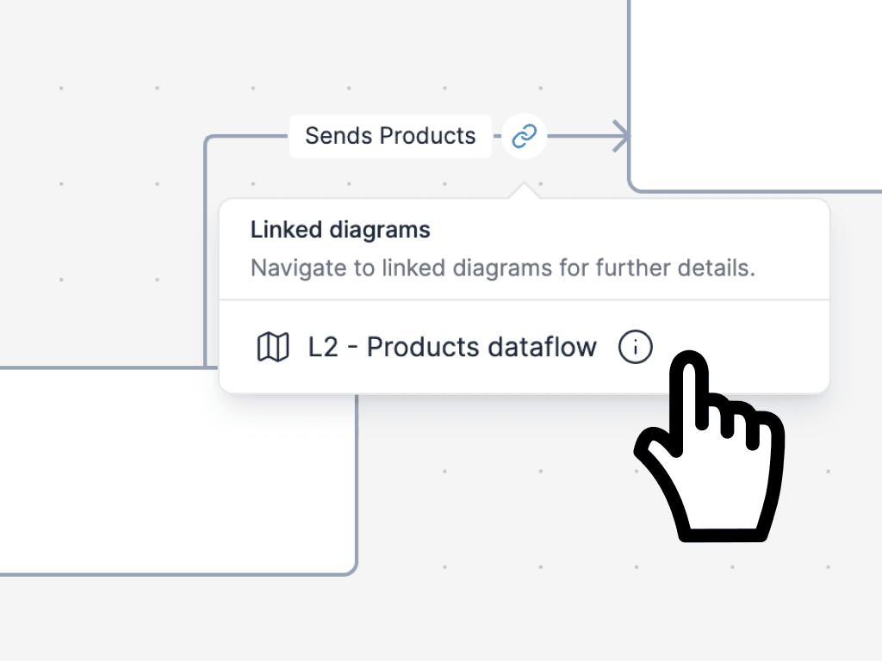Select the Linked diagrams header
Image resolution: width=882 pixels, height=661 pixels.
click(x=339, y=229)
